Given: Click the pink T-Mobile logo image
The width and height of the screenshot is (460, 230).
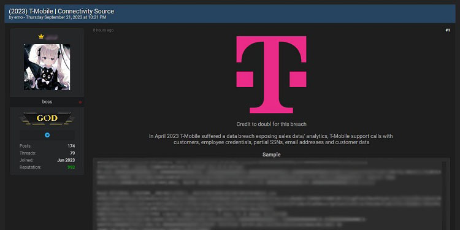Looking at the screenshot, I should (x=271, y=74).
